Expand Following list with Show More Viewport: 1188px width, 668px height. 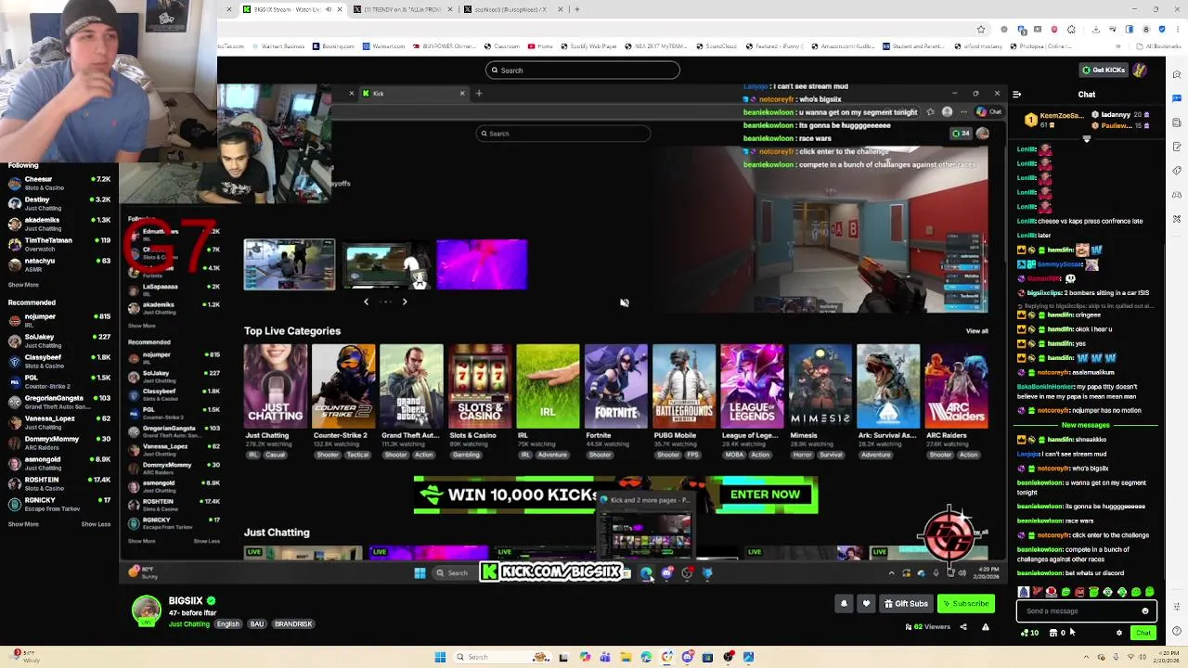tap(24, 285)
